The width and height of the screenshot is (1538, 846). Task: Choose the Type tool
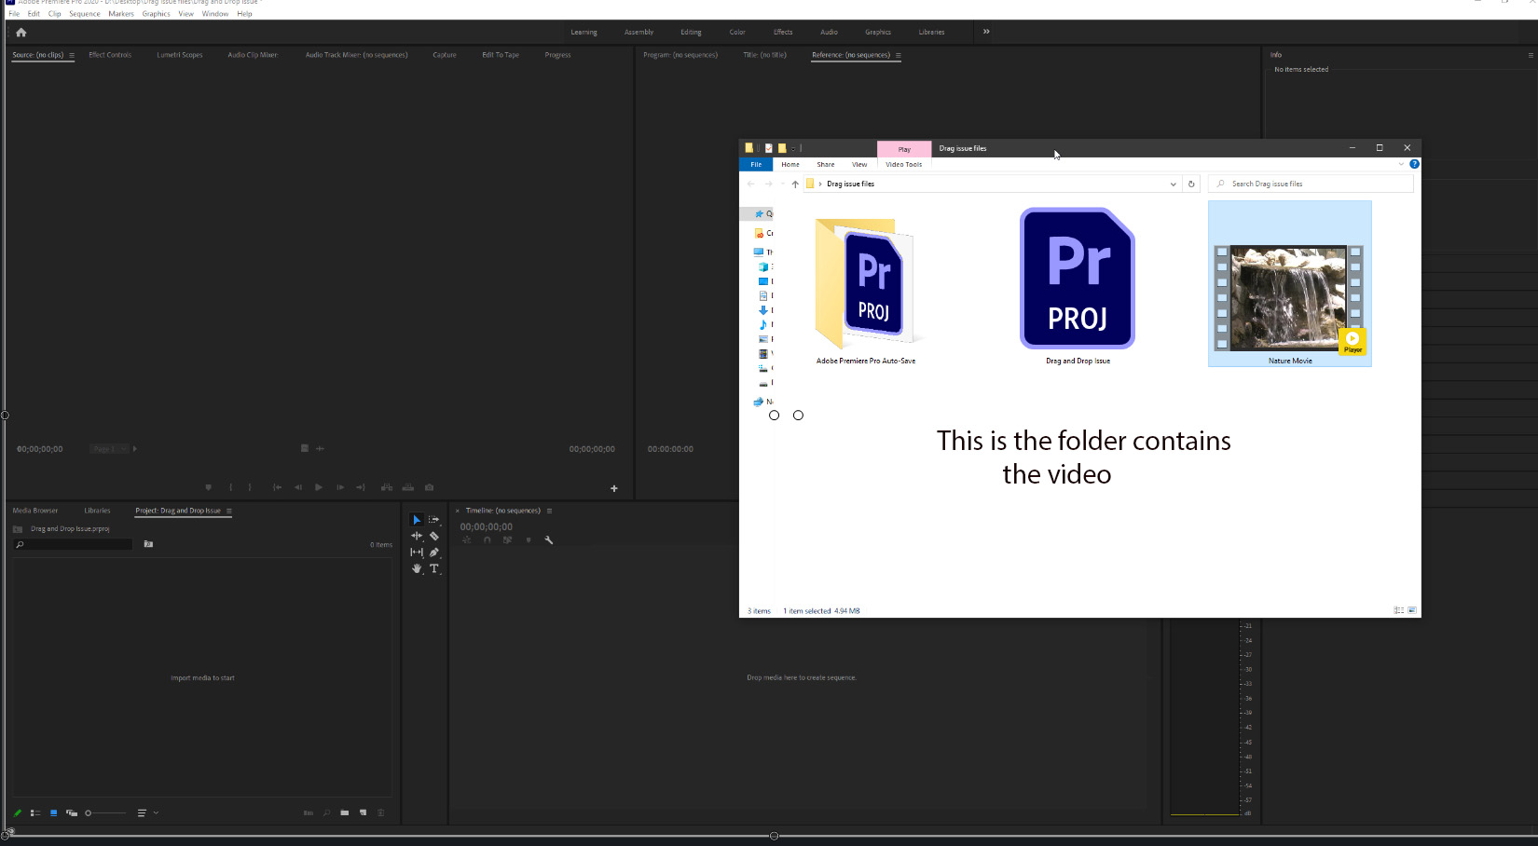[x=433, y=568]
